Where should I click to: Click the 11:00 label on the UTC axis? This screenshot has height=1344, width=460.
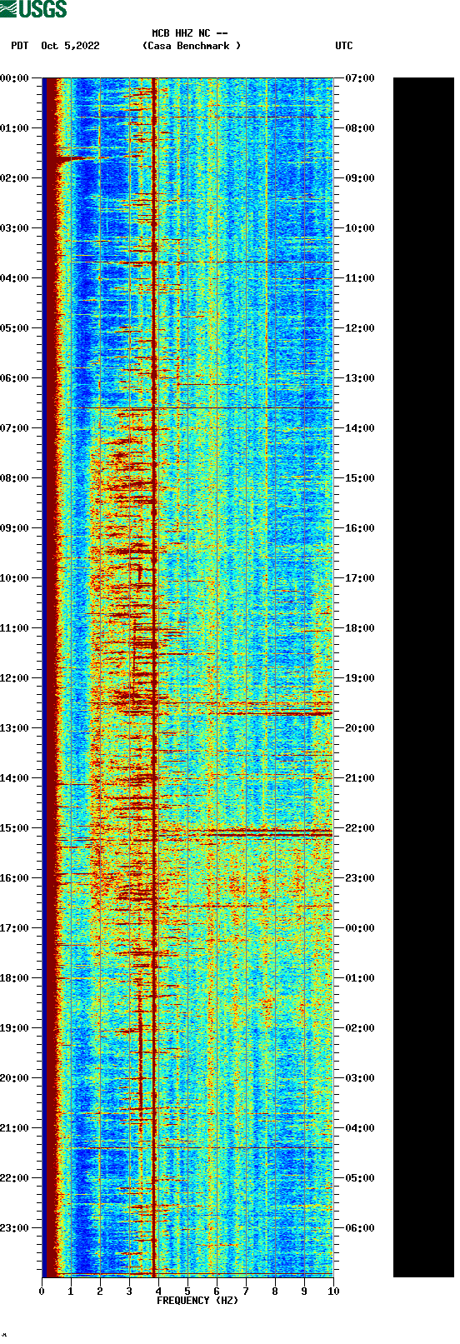pyautogui.click(x=360, y=278)
